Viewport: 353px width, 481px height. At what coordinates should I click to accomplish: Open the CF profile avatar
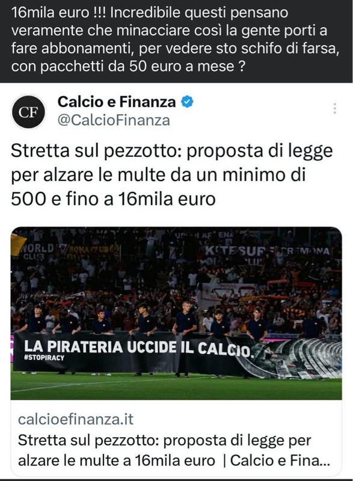28,112
